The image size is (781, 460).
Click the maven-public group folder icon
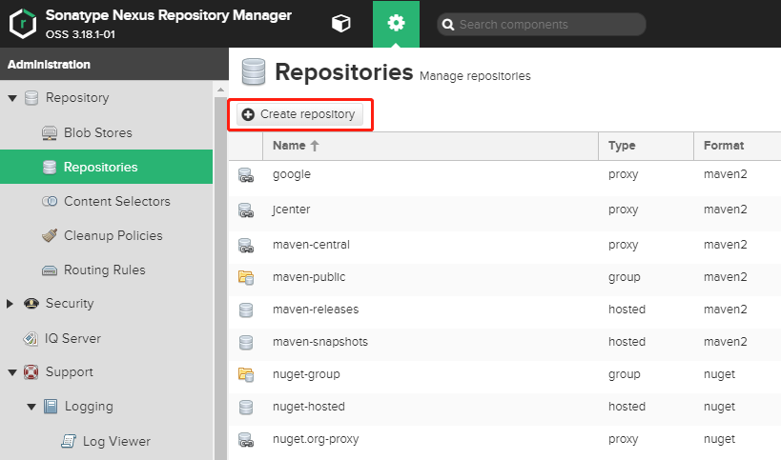(246, 277)
